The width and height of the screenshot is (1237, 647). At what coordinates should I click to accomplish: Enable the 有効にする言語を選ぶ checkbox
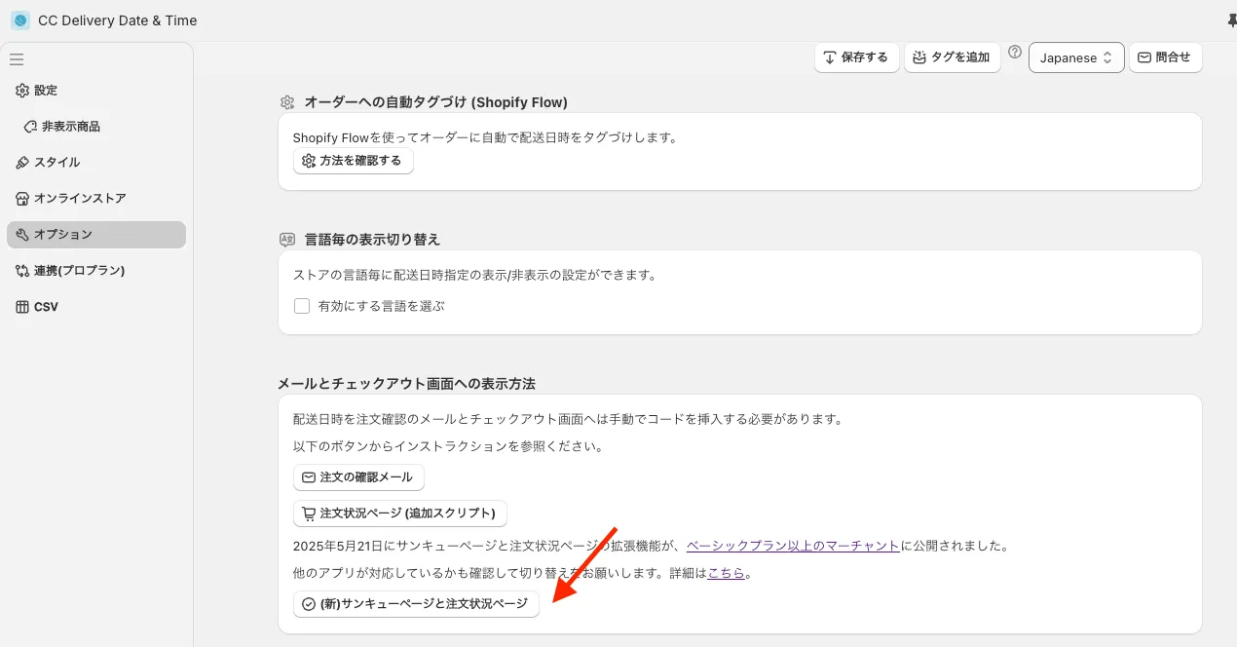click(x=302, y=306)
